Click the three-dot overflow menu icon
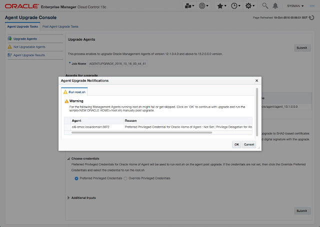Viewport: 320px width, 227px height. click(312, 6)
